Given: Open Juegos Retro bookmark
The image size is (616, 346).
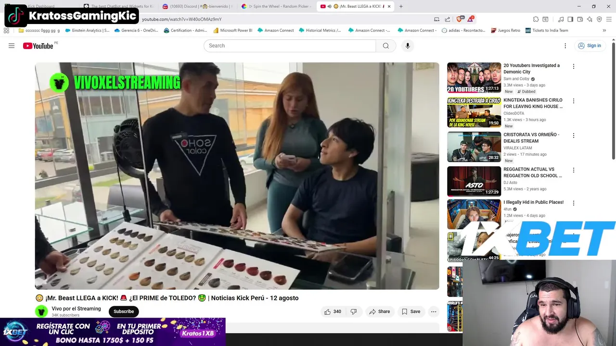Looking at the screenshot, I should click(x=505, y=30).
